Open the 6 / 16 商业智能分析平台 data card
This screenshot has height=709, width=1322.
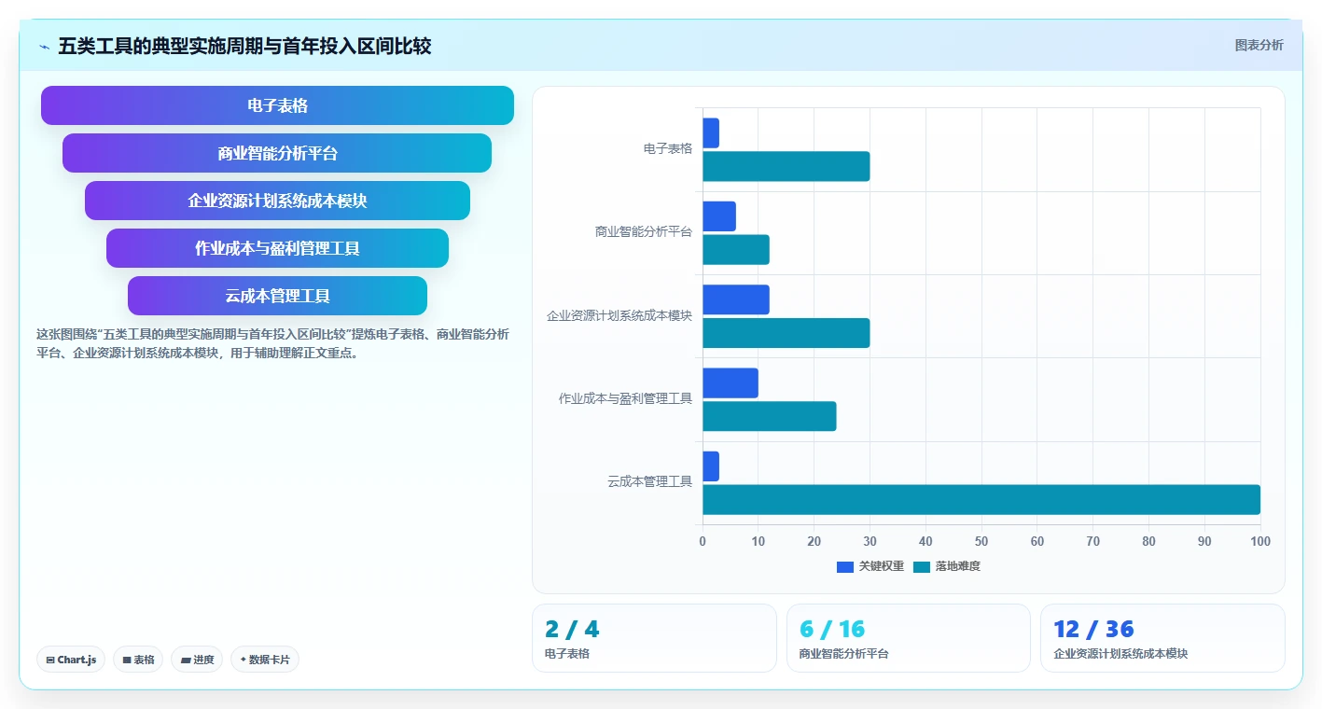tap(909, 638)
